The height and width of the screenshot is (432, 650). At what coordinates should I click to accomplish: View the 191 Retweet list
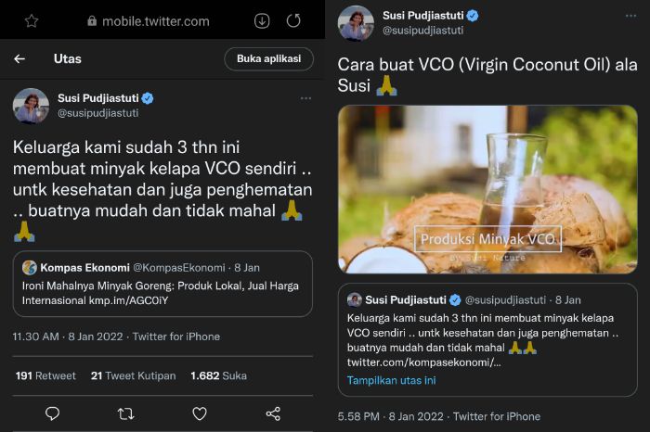click(45, 375)
